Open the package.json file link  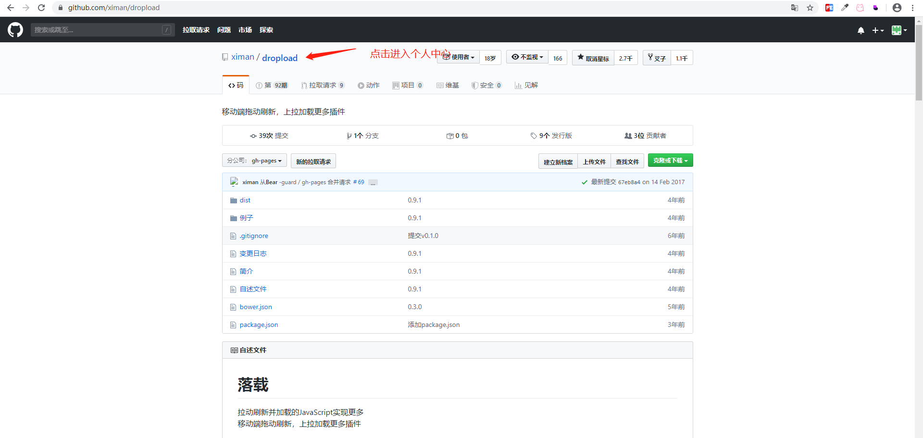click(x=259, y=325)
